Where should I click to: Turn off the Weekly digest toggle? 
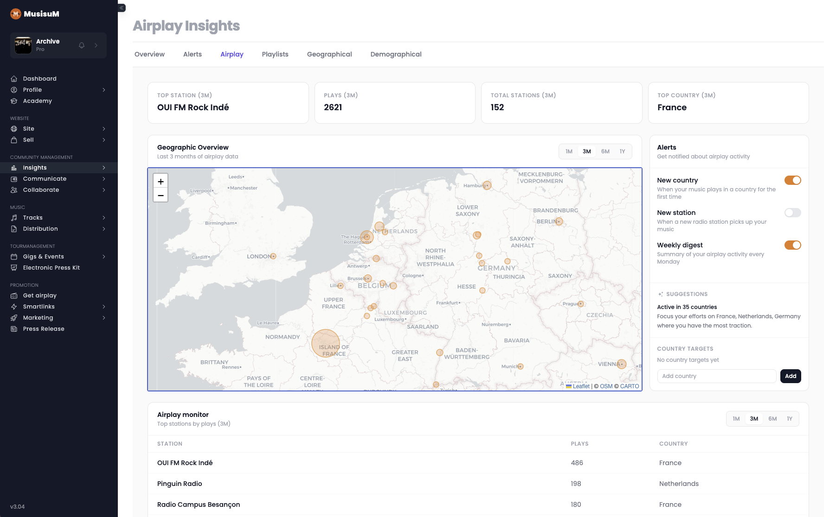point(792,245)
